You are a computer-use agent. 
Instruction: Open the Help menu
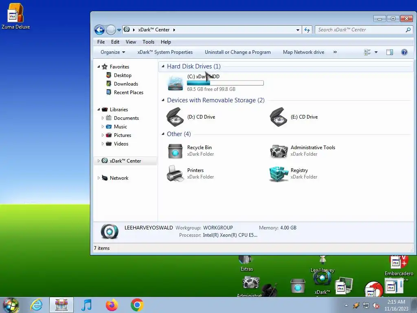pos(166,42)
